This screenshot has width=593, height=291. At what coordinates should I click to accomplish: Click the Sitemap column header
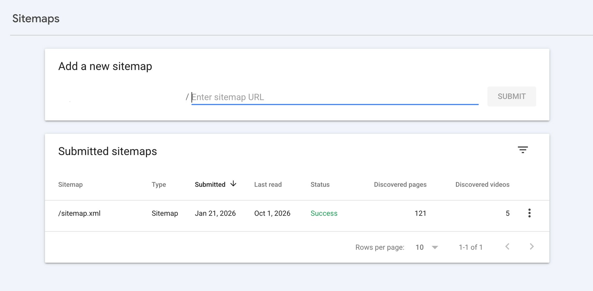click(71, 184)
